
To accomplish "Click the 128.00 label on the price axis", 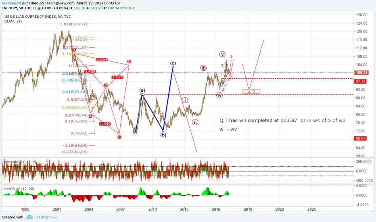I will [x=361, y=15].
